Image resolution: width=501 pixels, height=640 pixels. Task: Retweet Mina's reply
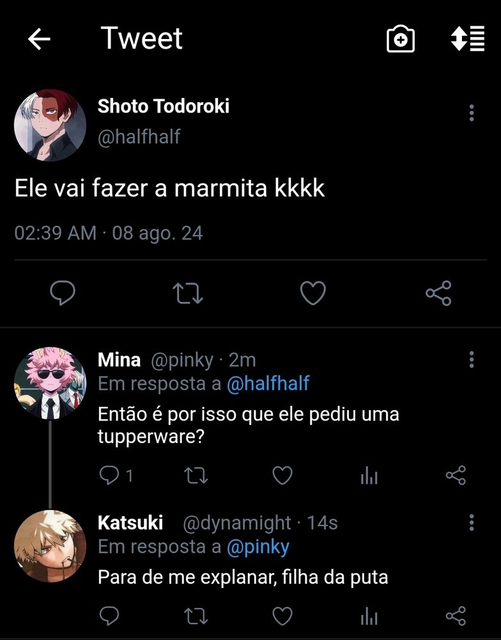pos(196,476)
